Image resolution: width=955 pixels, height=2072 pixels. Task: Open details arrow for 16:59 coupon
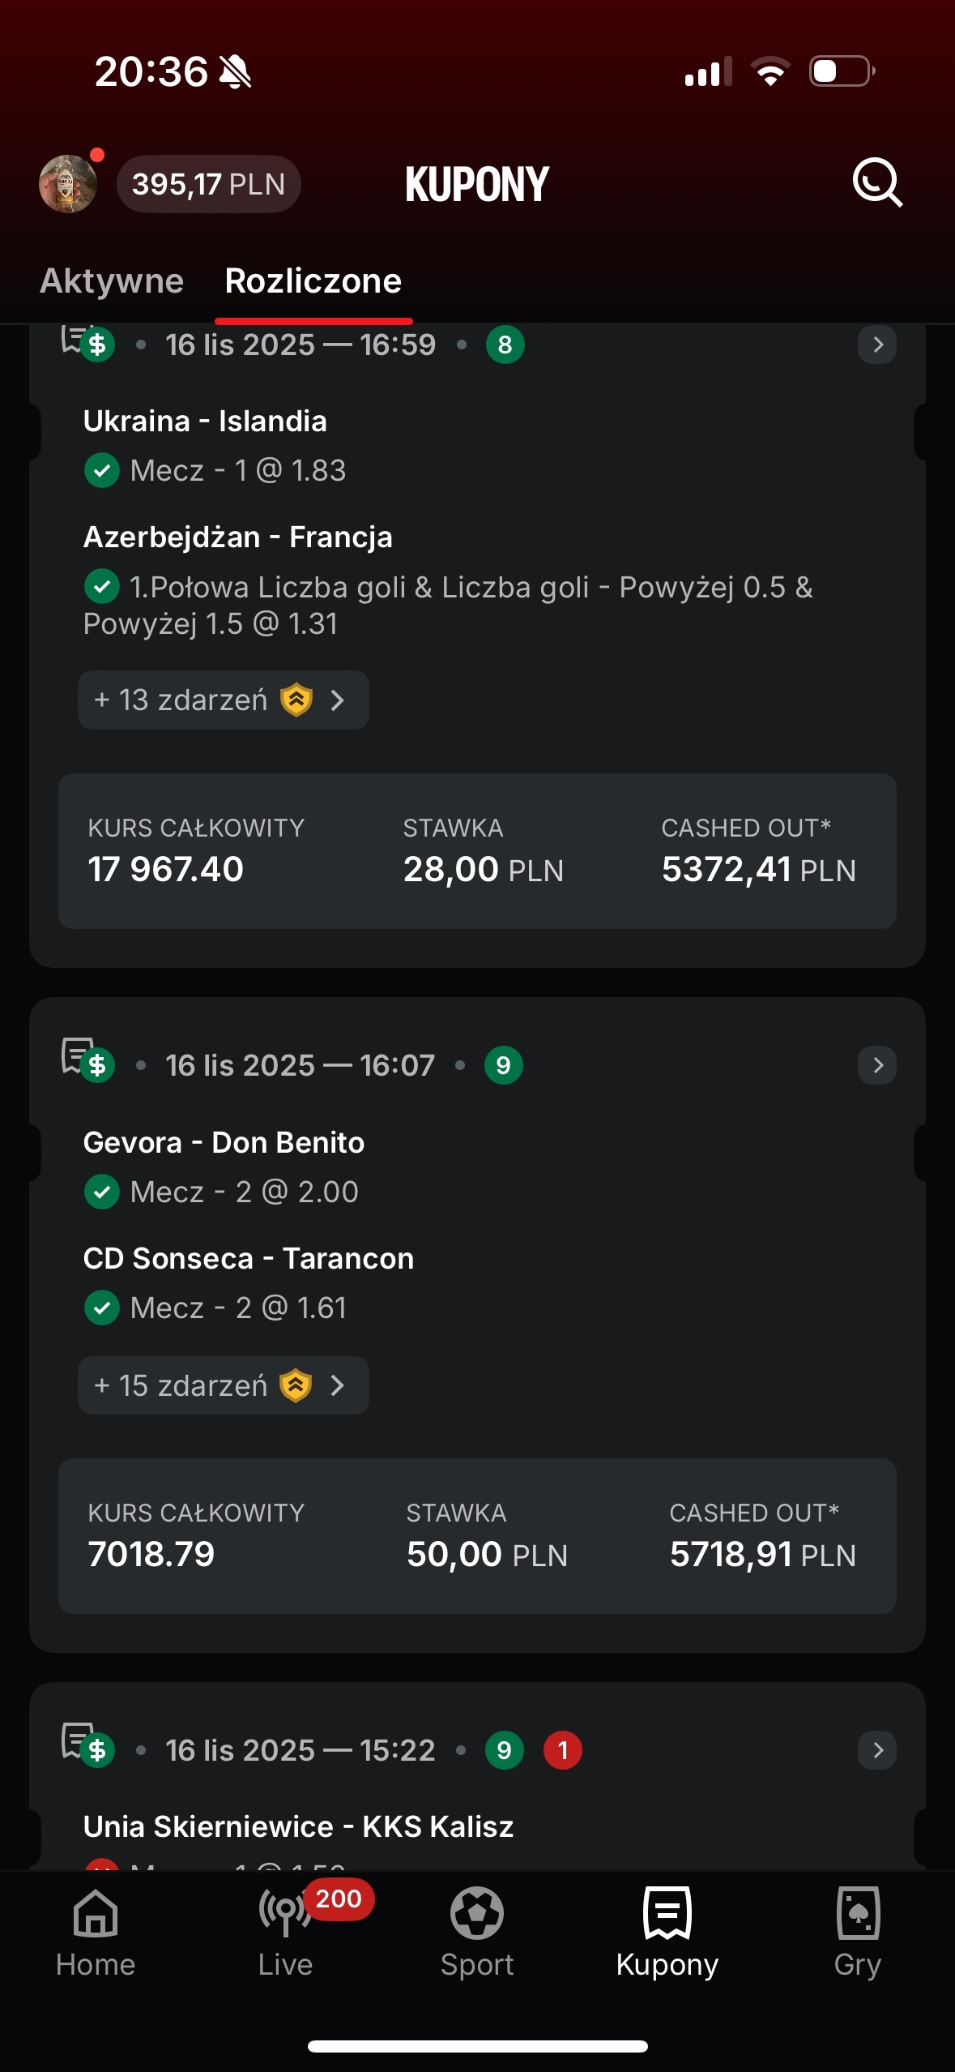coord(877,345)
